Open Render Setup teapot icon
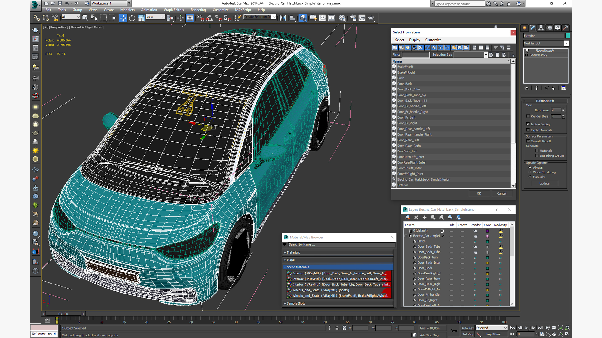Screen dimensions: 602x338 (x=353, y=18)
